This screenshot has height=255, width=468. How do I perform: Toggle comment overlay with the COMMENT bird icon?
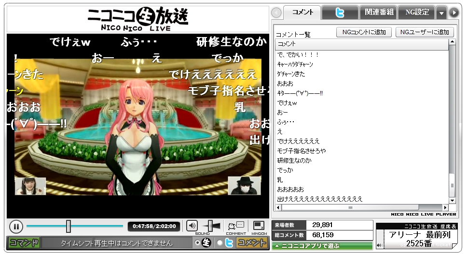tap(236, 226)
